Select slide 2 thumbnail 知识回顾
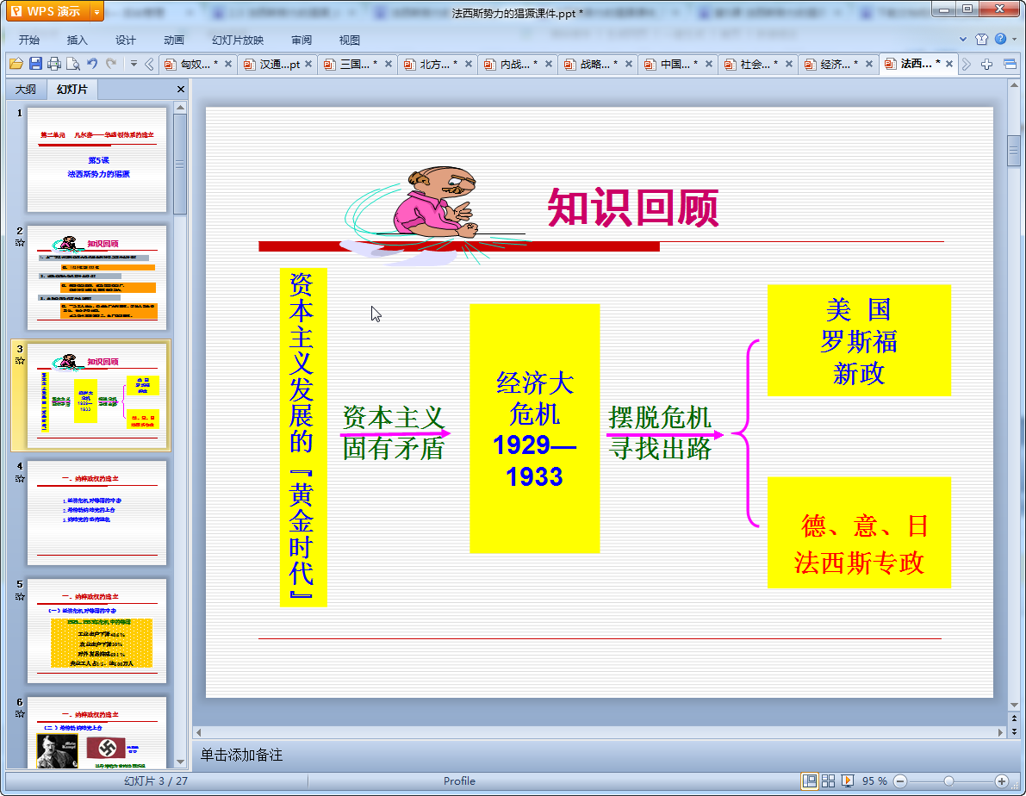Image resolution: width=1026 pixels, height=796 pixels. [x=96, y=277]
